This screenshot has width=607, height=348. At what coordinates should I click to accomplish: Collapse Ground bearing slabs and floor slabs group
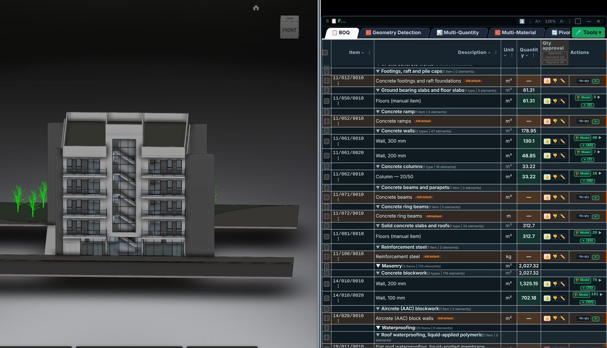tap(378, 90)
